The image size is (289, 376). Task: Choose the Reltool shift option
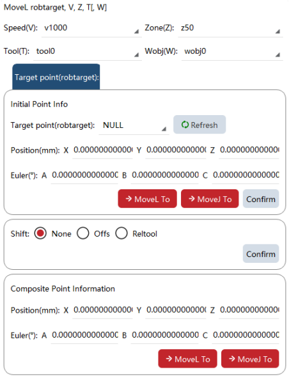click(121, 233)
